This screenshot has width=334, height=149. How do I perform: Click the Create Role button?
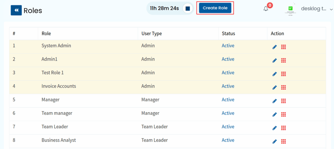click(215, 8)
